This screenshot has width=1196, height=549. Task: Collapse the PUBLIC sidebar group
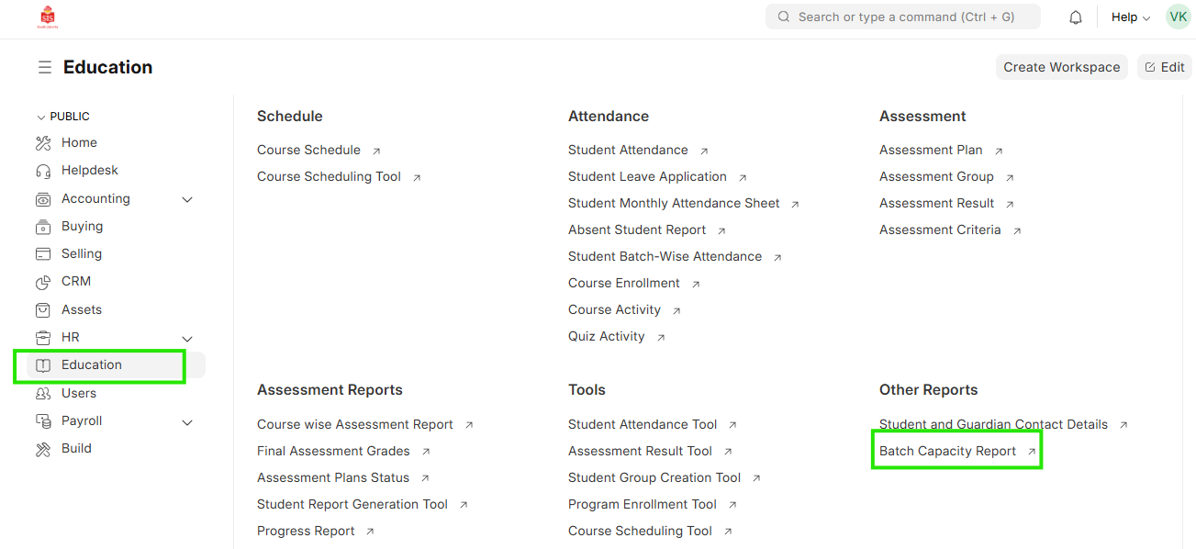pos(40,118)
